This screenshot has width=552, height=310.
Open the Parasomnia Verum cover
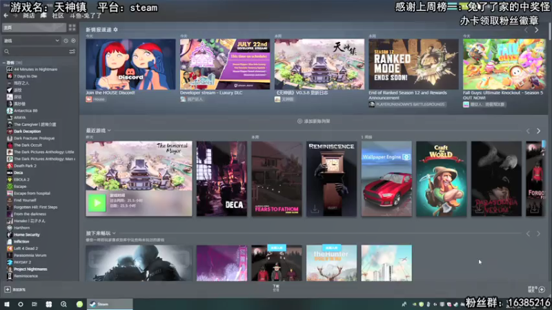coord(496,178)
